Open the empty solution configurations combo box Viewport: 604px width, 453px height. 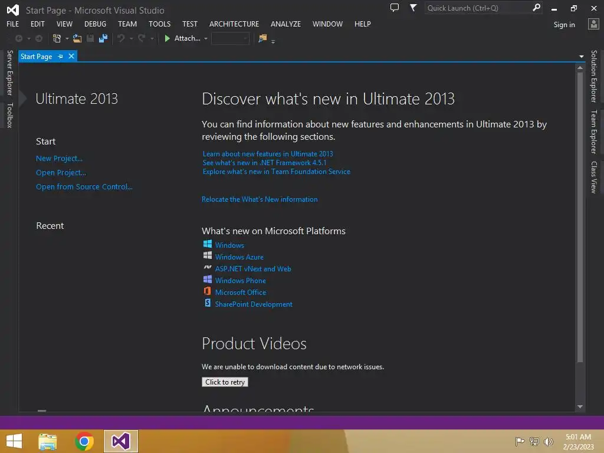231,38
